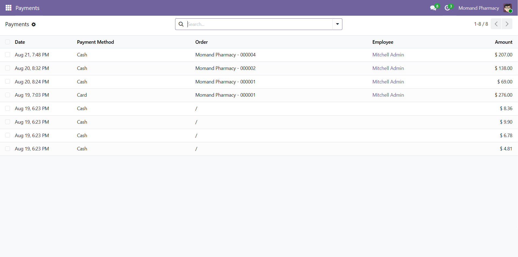Screen dimensions: 518x257
Task: Click the Aug 21, 7:48 PM date
Action: [x=32, y=55]
